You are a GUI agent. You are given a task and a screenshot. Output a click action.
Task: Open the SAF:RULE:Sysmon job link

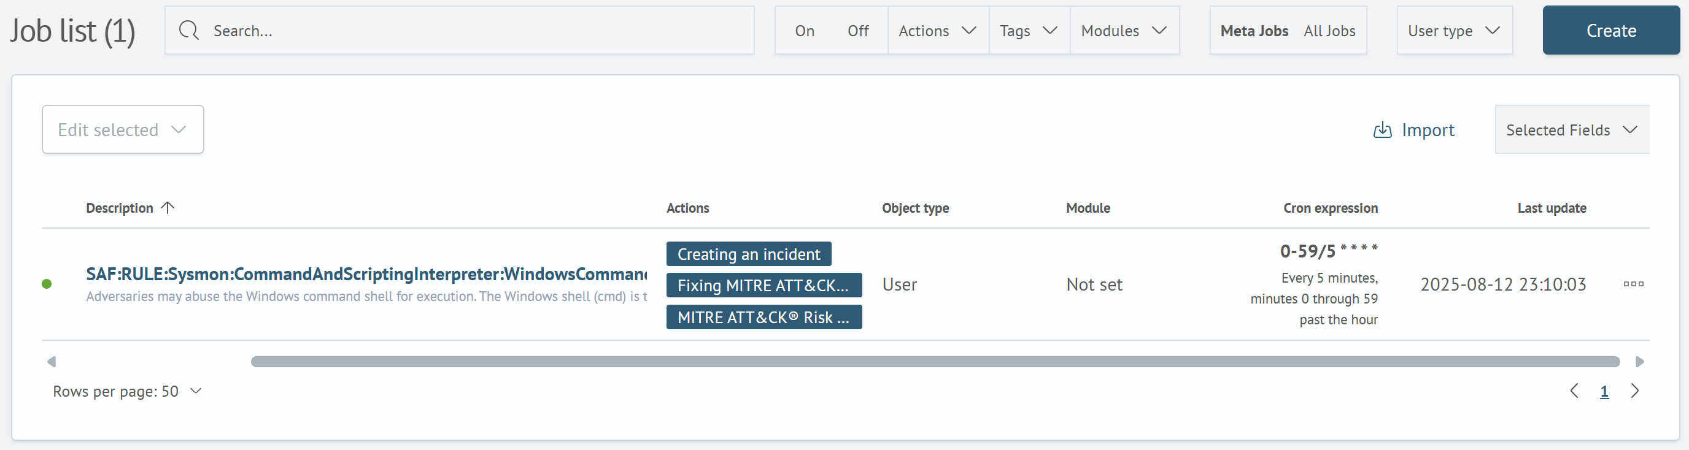[x=366, y=274]
